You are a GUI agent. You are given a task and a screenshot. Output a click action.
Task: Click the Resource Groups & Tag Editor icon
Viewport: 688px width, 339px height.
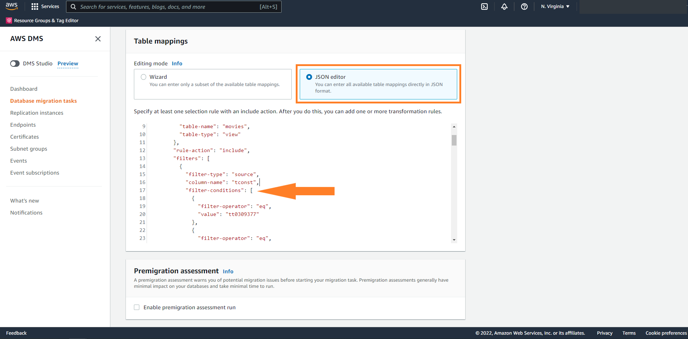pyautogui.click(x=9, y=21)
